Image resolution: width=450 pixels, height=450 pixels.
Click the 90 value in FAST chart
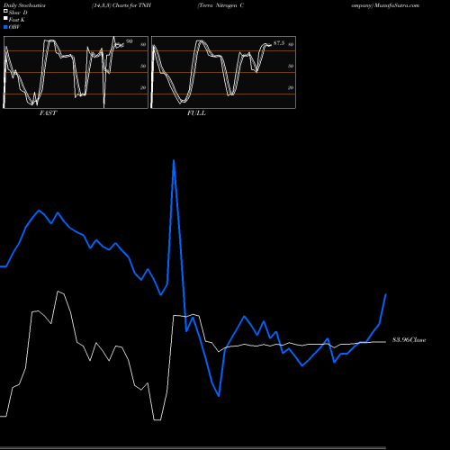pos(130,41)
